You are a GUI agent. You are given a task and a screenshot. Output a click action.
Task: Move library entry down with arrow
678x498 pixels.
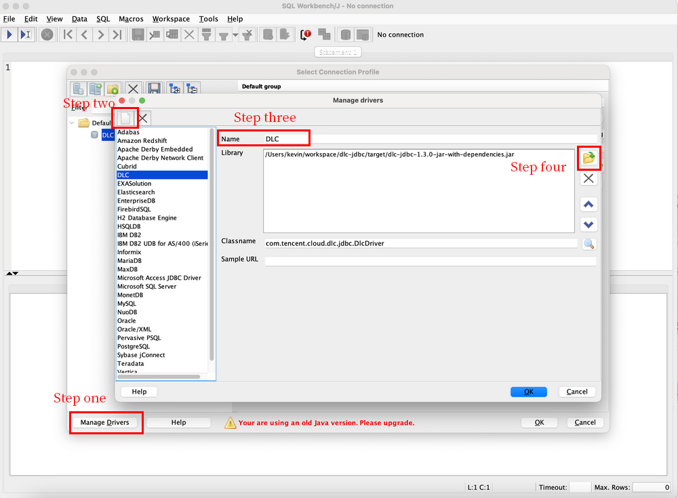click(589, 225)
